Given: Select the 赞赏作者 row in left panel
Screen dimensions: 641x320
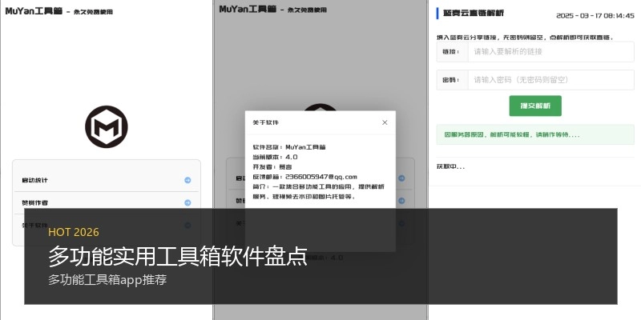Looking at the screenshot, I should (107, 202).
